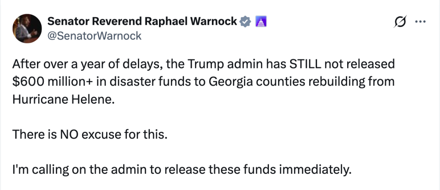The width and height of the screenshot is (440, 190).
Task: Open the Senator Reverend Raphael Warnock profile name
Action: pos(142,21)
